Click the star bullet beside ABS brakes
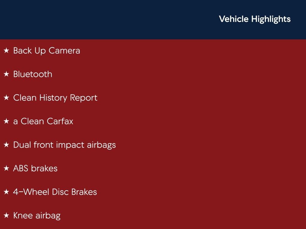This screenshot has height=229, width=306. 6,168
